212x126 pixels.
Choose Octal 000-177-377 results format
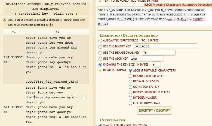(130, 87)
